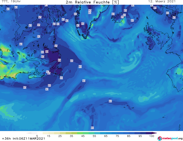
Task: Click the legend value '75'
Action: click(117, 136)
